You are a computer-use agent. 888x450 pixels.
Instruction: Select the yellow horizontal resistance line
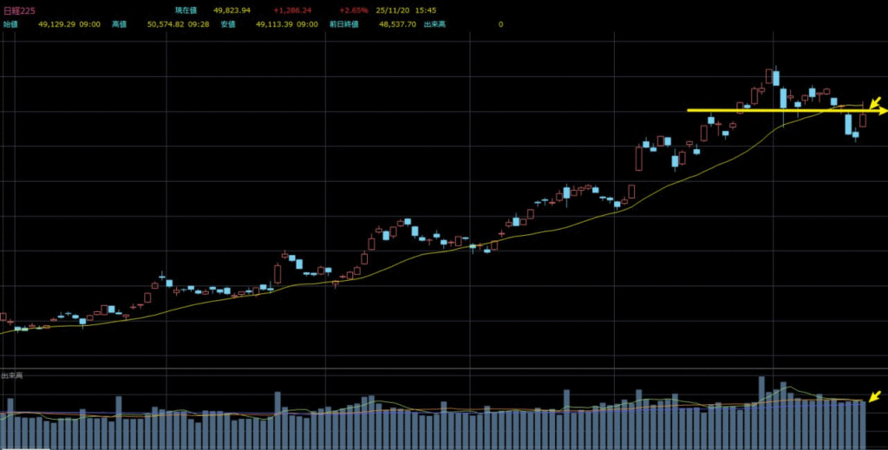[x=780, y=110]
